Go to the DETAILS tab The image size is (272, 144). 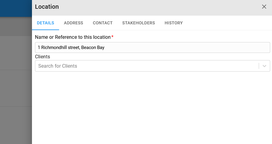click(x=46, y=23)
